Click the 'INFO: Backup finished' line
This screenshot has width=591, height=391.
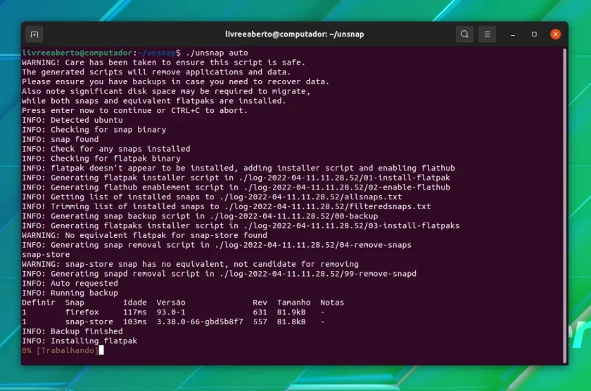tap(72, 331)
